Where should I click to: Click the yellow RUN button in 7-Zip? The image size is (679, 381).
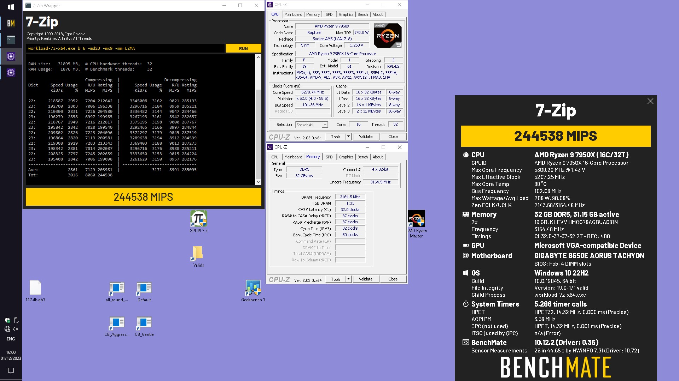click(x=243, y=48)
